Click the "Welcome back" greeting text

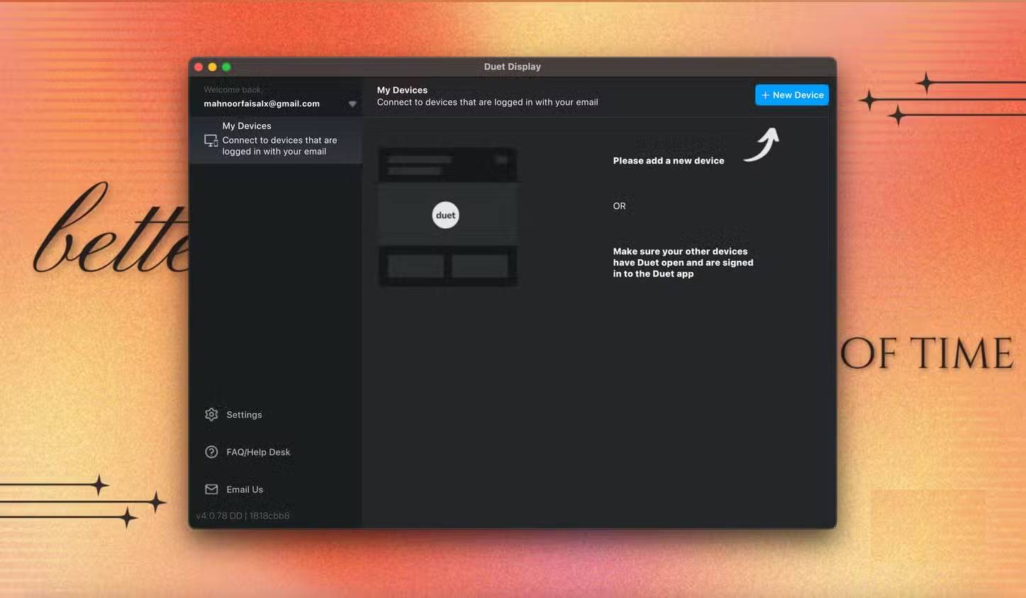pos(233,90)
